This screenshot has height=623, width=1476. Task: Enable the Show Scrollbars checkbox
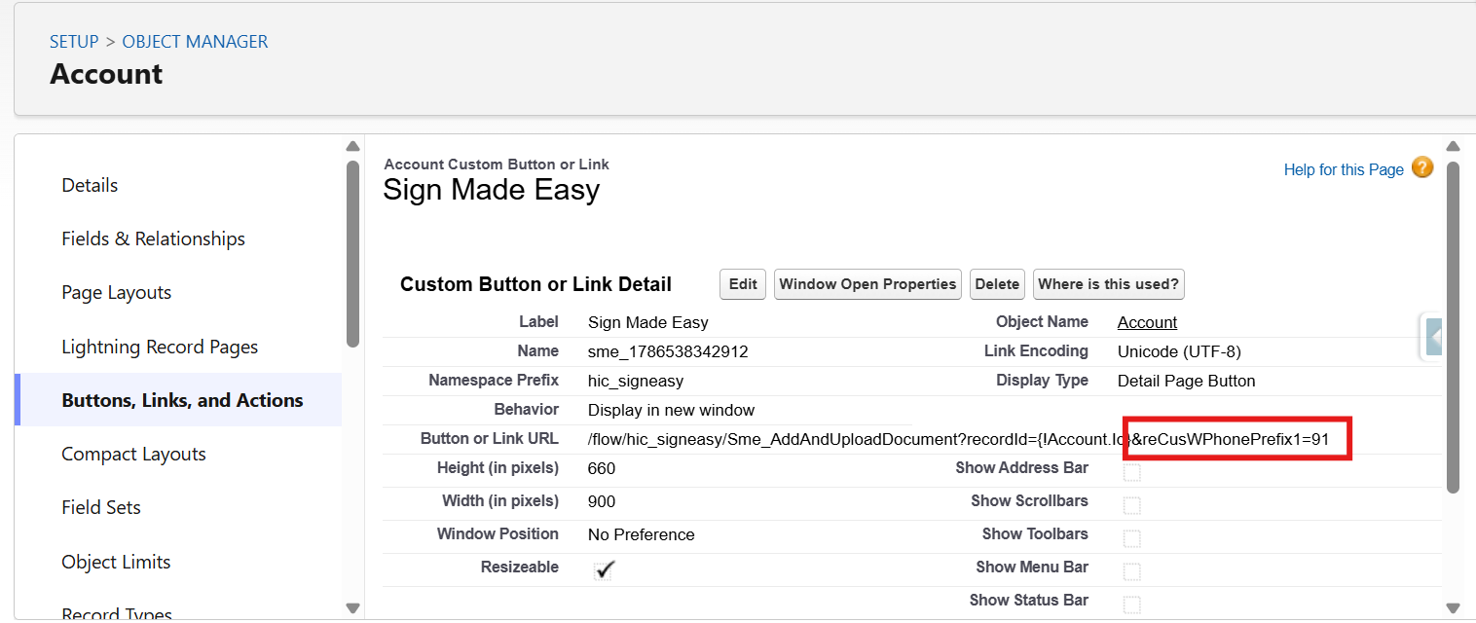click(1131, 505)
